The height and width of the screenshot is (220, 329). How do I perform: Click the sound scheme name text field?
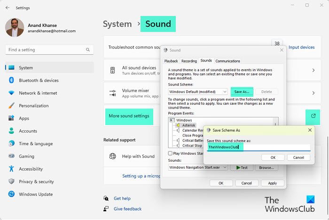(x=258, y=147)
